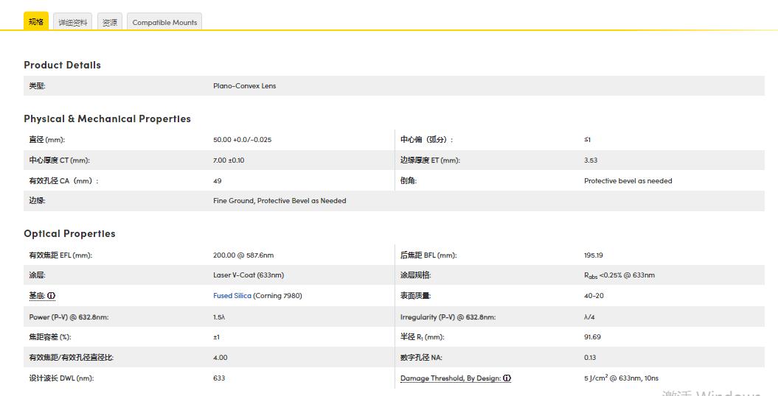778x396 pixels.
Task: Click the numerical aperture value 0.13
Action: [590, 358]
